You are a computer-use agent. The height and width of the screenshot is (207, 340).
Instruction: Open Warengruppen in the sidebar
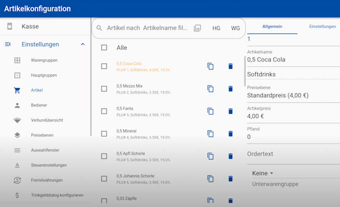coord(45,60)
